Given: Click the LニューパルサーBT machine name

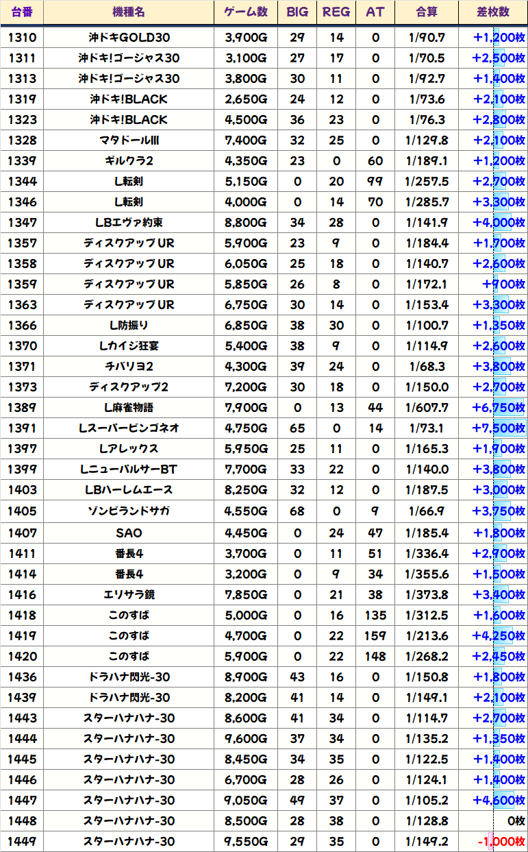Looking at the screenshot, I should click(129, 470).
